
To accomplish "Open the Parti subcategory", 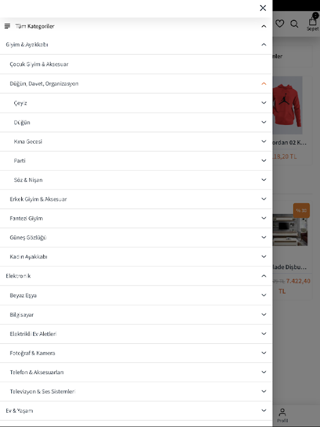I will [x=20, y=161].
